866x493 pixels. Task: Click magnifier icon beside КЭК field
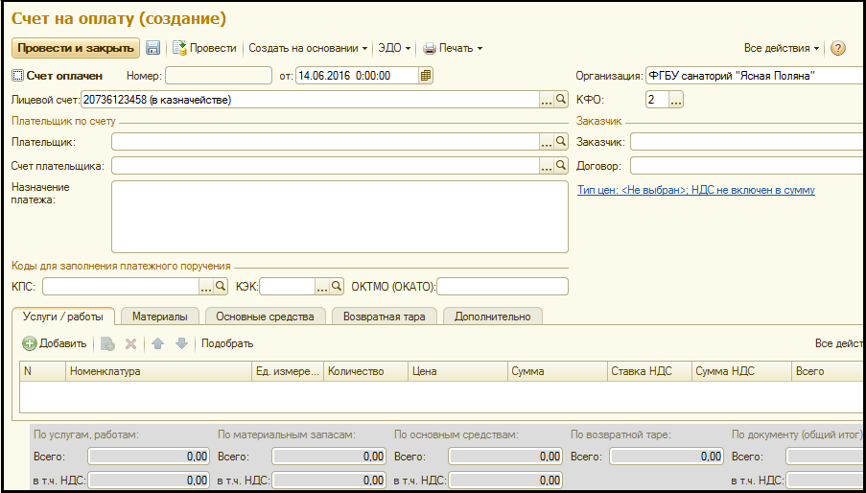[337, 286]
